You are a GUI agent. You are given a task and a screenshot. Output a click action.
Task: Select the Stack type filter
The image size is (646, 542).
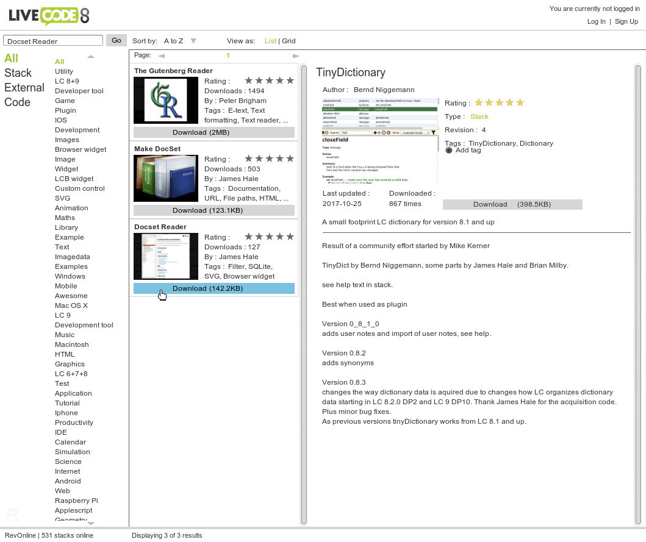[x=18, y=73]
